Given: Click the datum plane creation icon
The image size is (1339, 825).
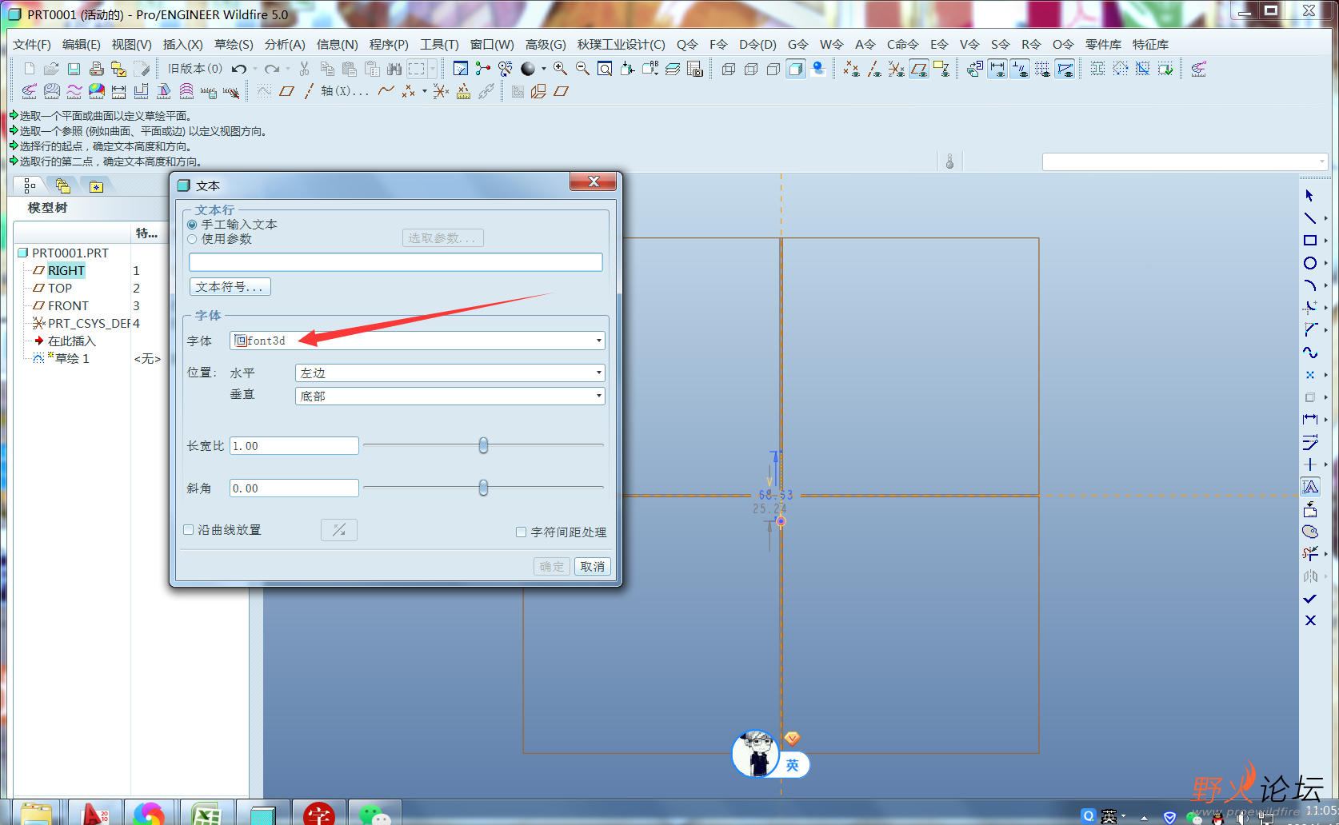Looking at the screenshot, I should 286,91.
